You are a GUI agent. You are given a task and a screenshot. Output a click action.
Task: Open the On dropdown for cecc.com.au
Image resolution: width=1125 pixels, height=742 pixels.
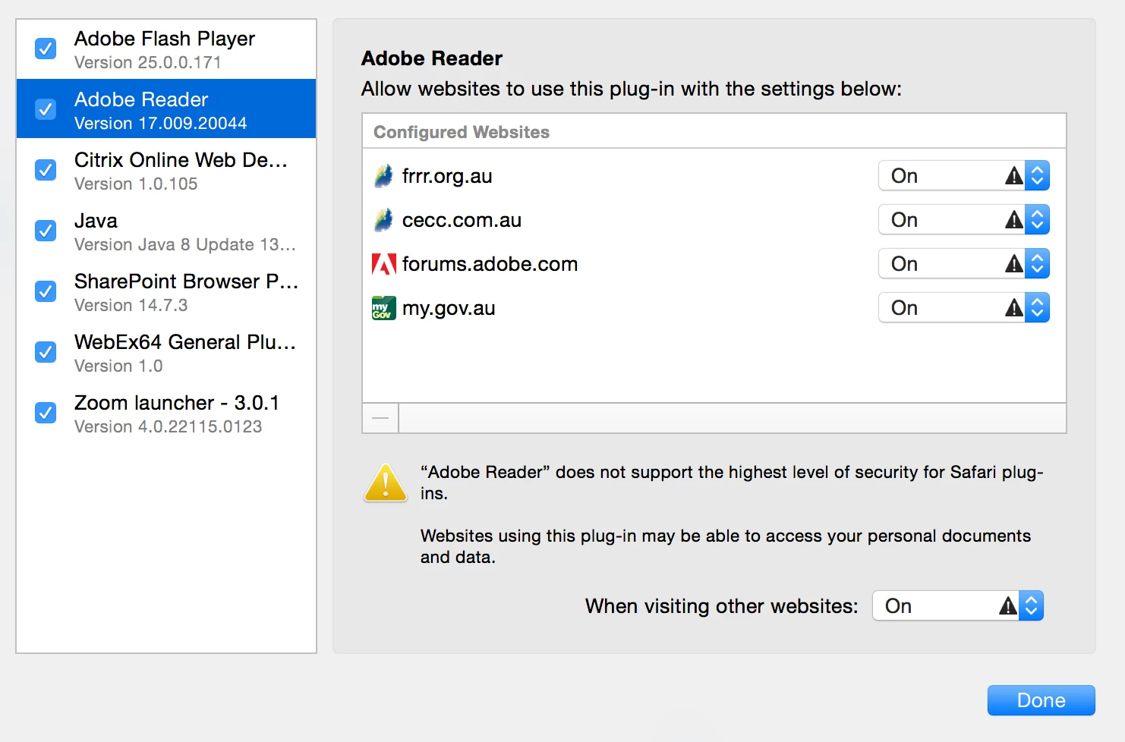(x=964, y=220)
